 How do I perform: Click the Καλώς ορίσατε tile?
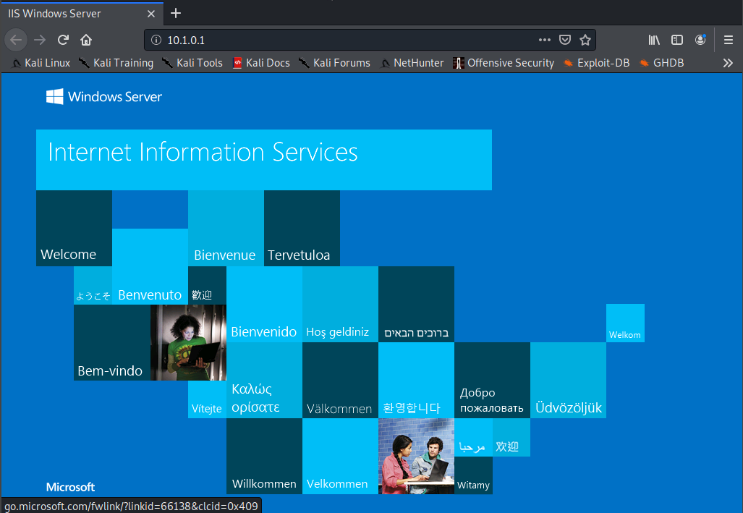point(264,381)
